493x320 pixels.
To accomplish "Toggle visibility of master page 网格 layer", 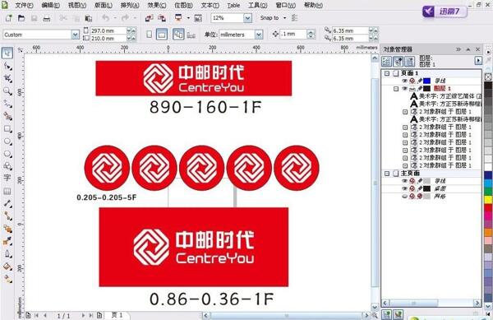I will pos(404,197).
